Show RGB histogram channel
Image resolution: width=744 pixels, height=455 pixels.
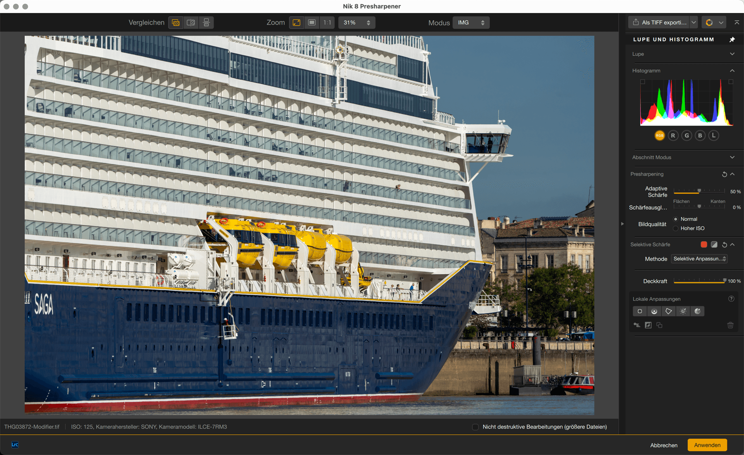coord(660,135)
